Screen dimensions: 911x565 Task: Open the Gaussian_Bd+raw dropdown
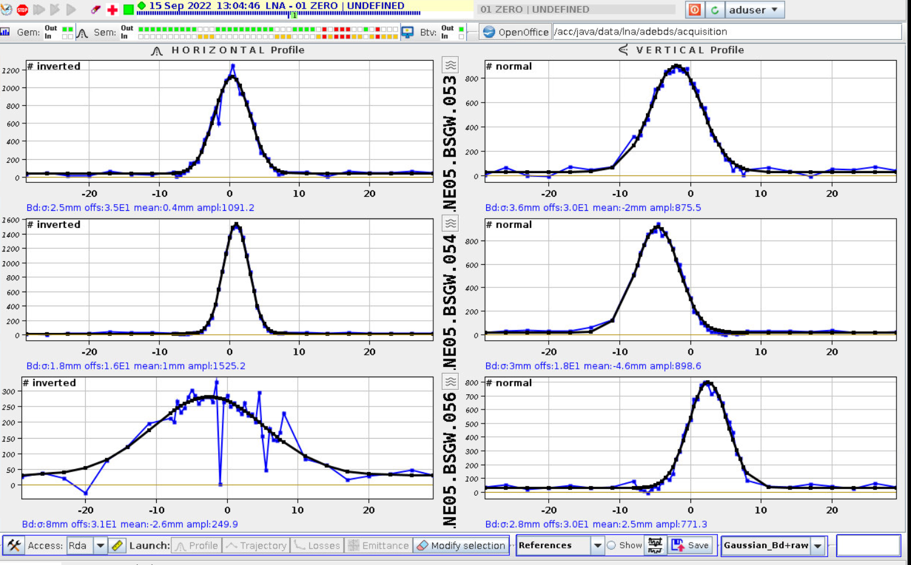click(774, 546)
